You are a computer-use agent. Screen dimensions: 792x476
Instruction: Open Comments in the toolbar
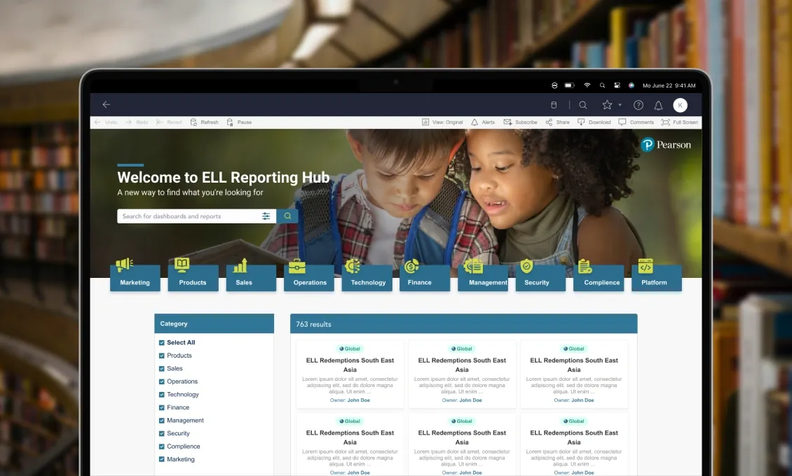[636, 122]
